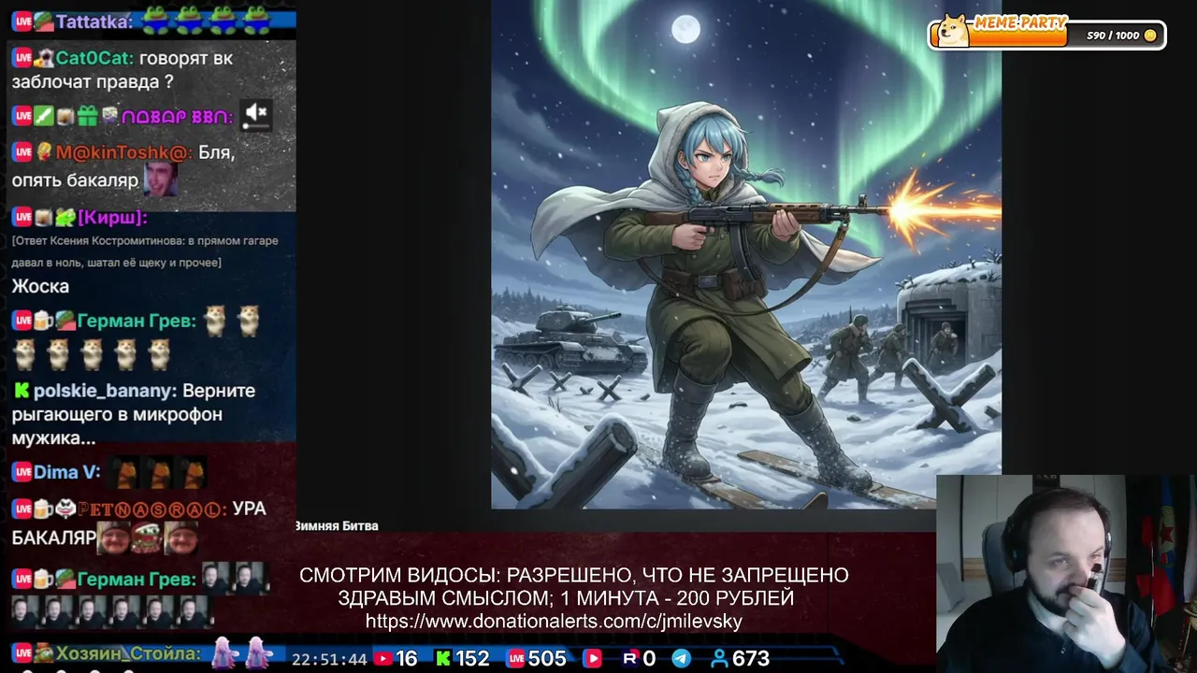Click the LIVE badge beside Dima V

pos(22,472)
